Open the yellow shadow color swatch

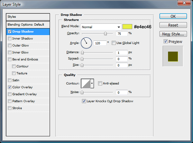[127, 27]
